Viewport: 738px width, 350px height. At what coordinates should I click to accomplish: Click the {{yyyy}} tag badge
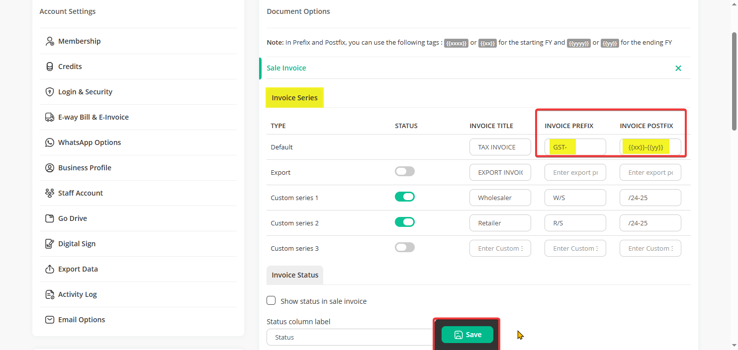tap(579, 43)
